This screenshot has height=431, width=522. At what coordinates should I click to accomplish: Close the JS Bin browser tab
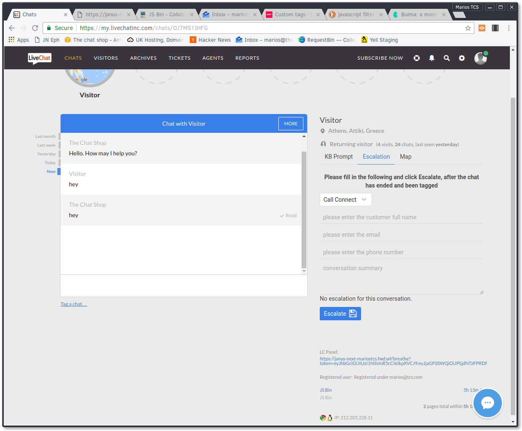192,15
